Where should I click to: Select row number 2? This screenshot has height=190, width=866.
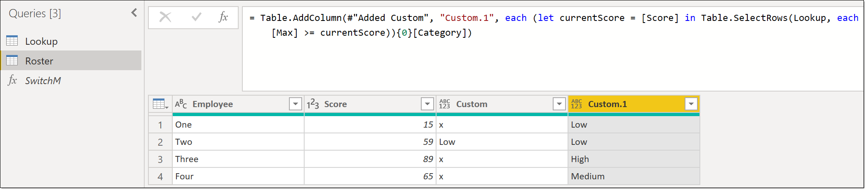160,142
